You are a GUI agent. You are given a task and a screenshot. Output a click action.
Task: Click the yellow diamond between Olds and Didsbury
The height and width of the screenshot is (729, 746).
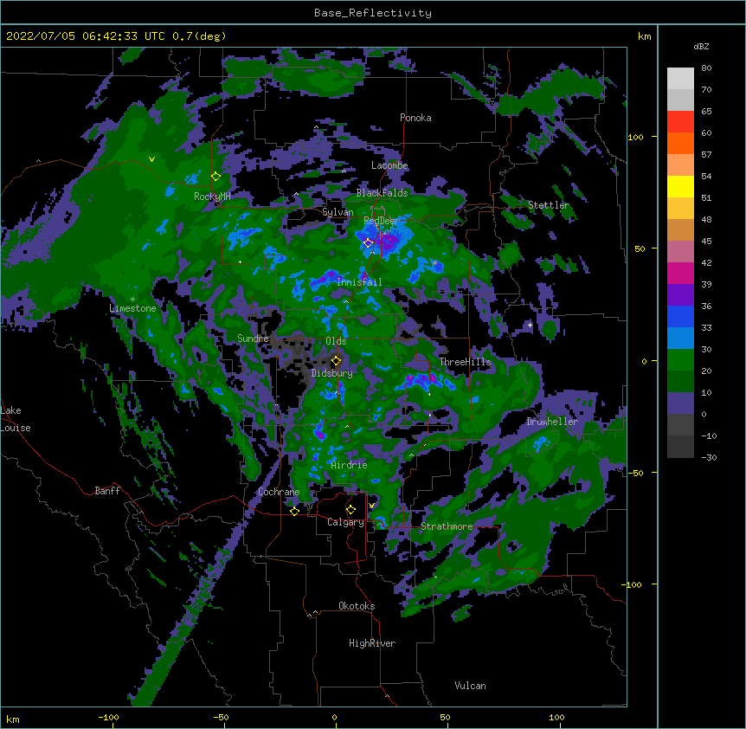click(x=336, y=360)
